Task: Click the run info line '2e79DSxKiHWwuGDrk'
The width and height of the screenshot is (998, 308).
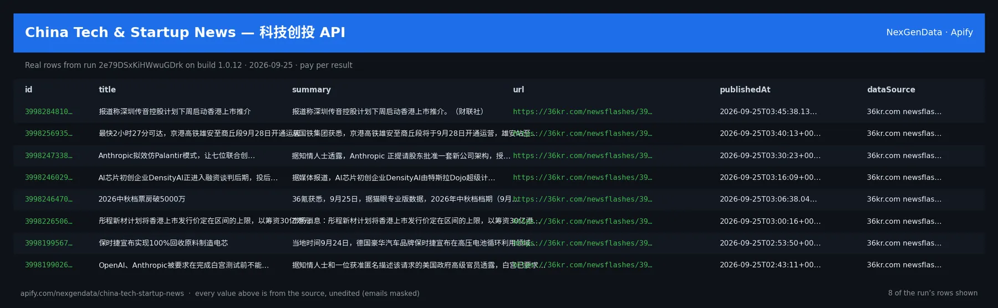Action: pos(189,65)
